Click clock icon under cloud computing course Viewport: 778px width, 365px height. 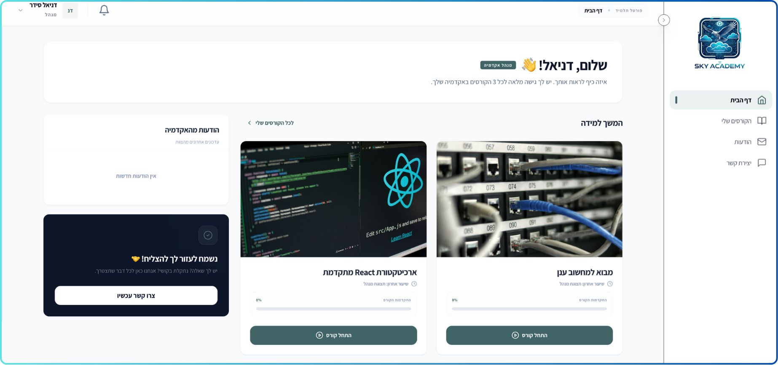[x=610, y=284]
